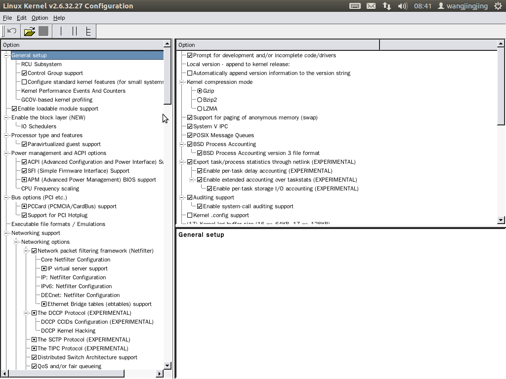
Task: Collapse Power management and ACPI options node
Action: coord(6,153)
